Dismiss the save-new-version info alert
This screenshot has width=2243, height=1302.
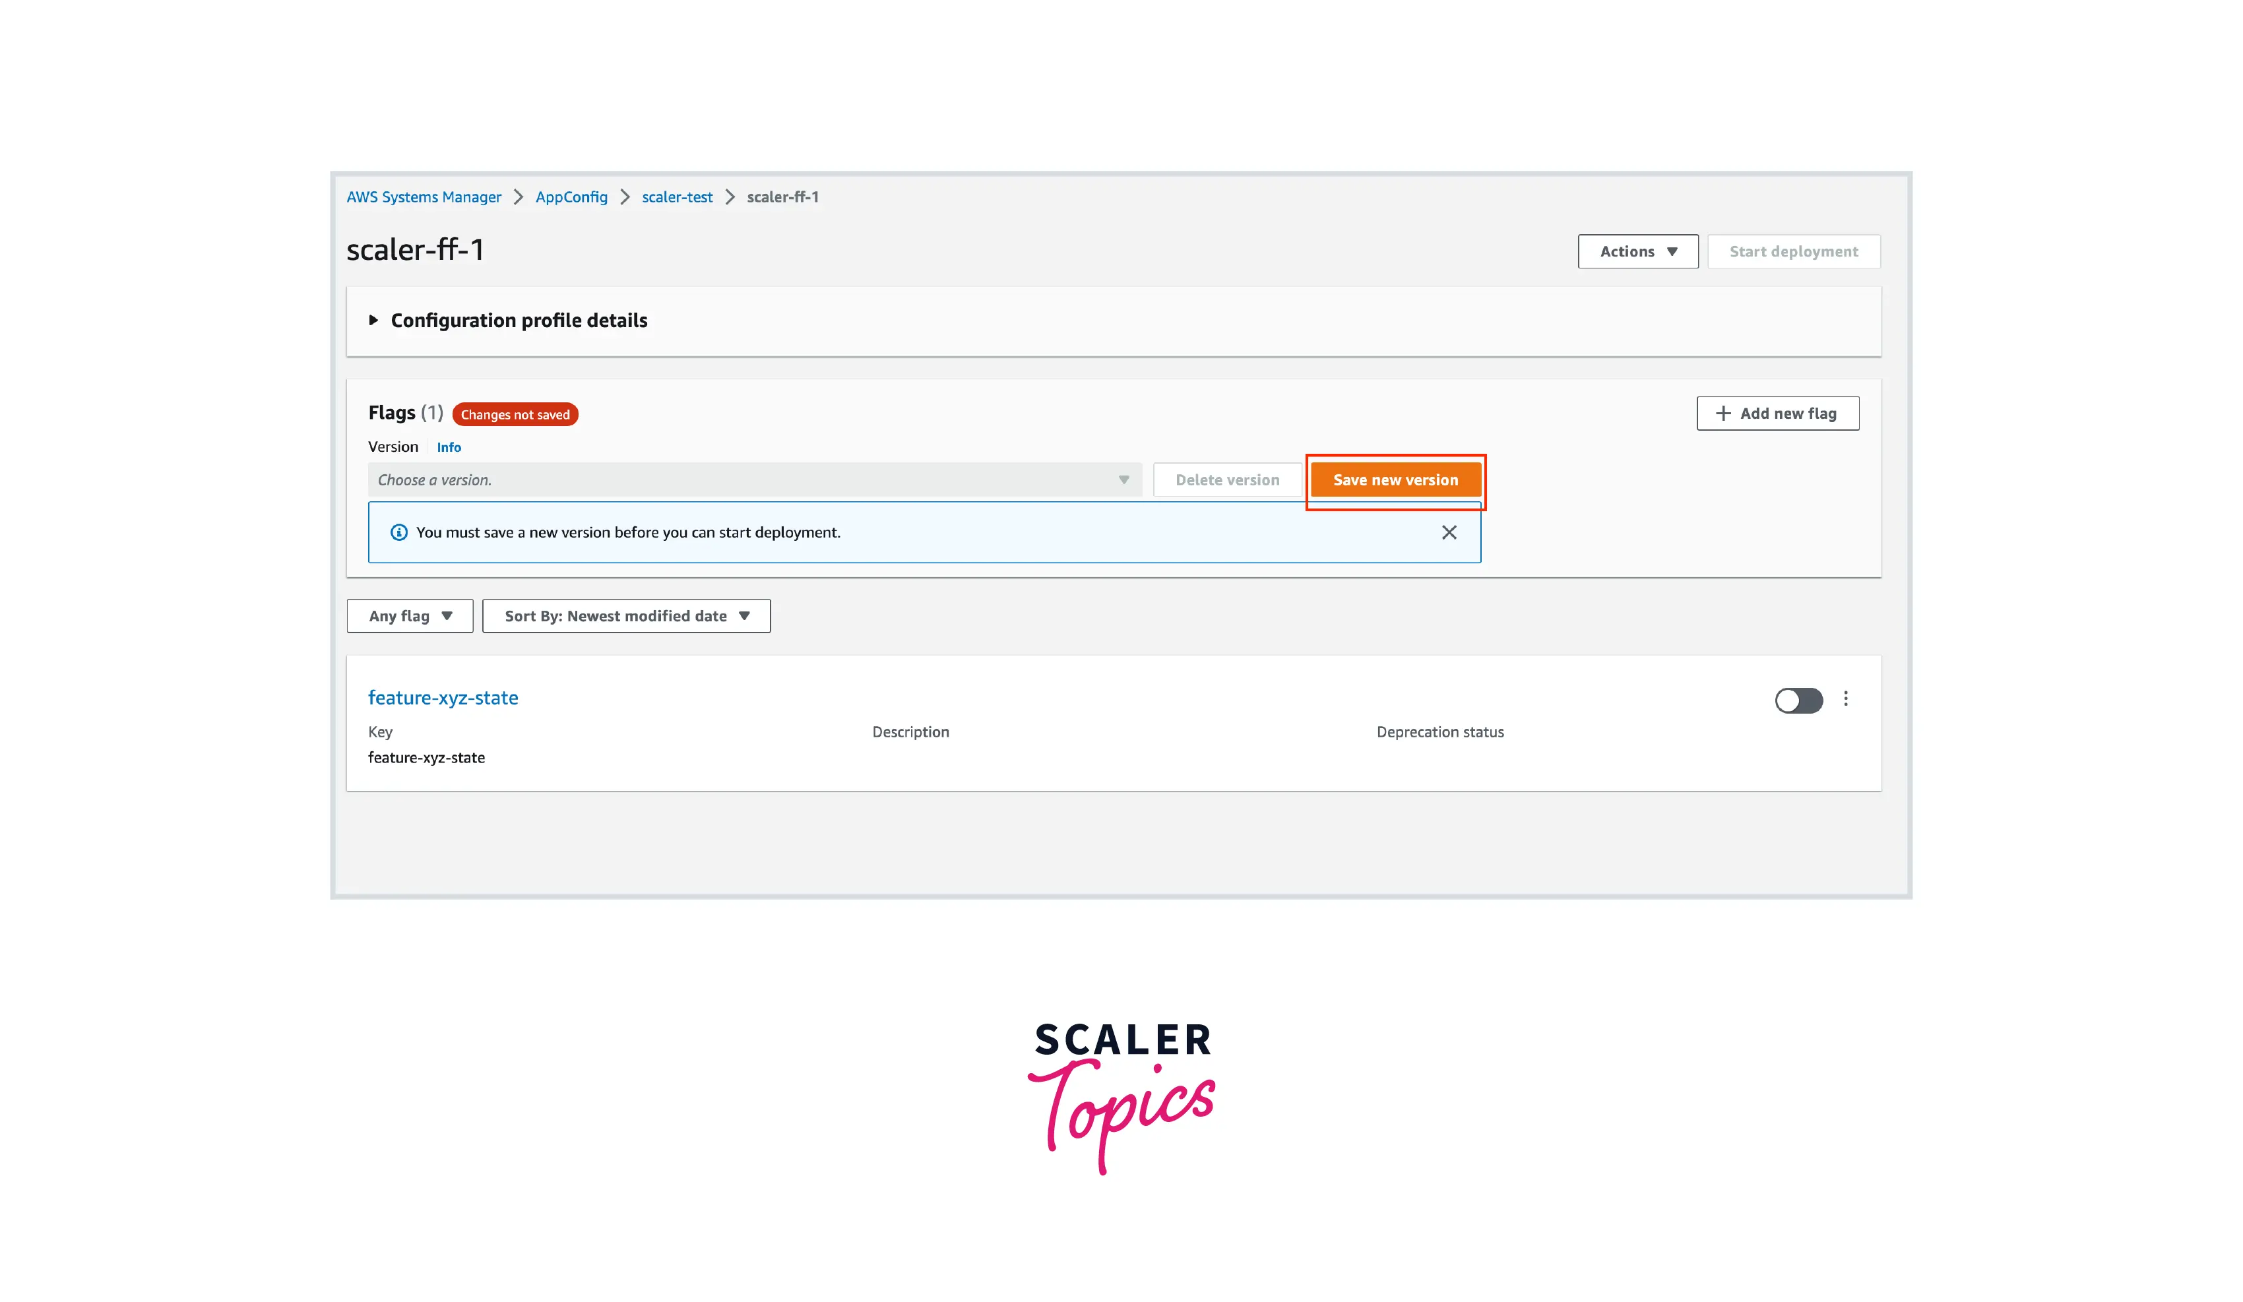pos(1449,532)
